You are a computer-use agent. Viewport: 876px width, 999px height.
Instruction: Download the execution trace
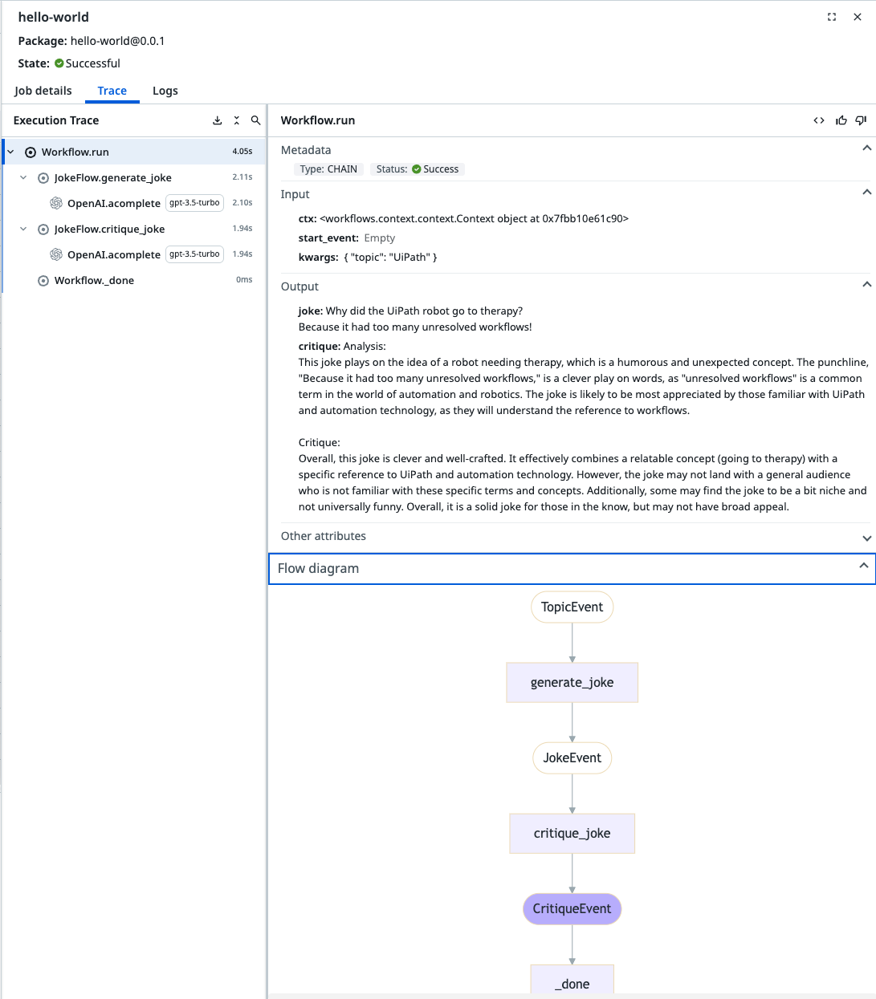[217, 120]
